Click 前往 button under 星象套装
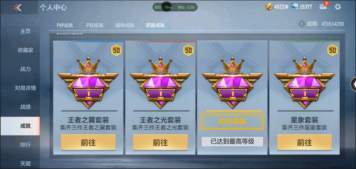The height and width of the screenshot is (169, 356). (304, 142)
